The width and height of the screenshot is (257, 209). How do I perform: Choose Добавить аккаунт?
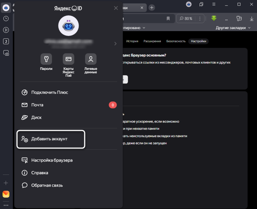(x=51, y=139)
